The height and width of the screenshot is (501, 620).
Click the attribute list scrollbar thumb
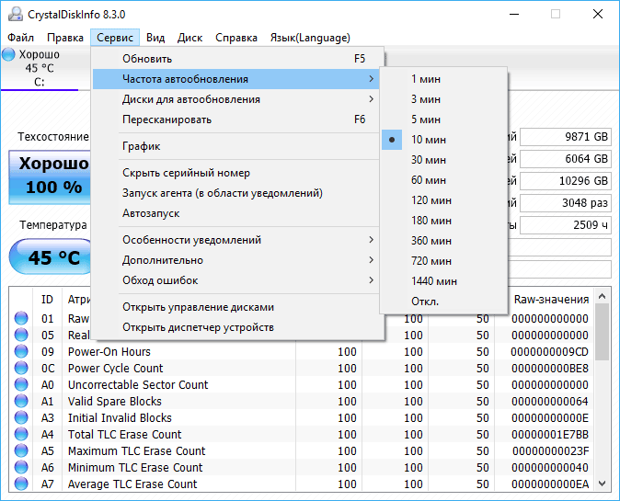coord(603,332)
